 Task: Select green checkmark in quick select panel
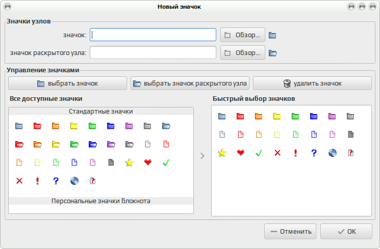pyautogui.click(x=259, y=153)
